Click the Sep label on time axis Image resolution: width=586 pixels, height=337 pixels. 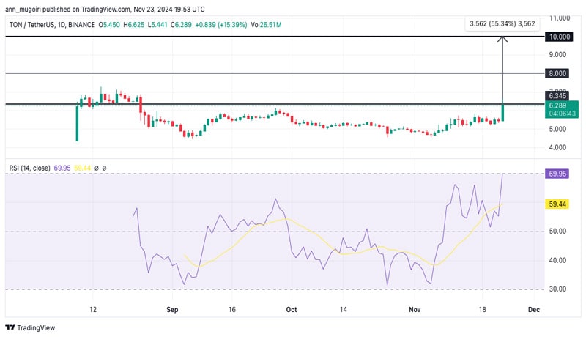172,309
